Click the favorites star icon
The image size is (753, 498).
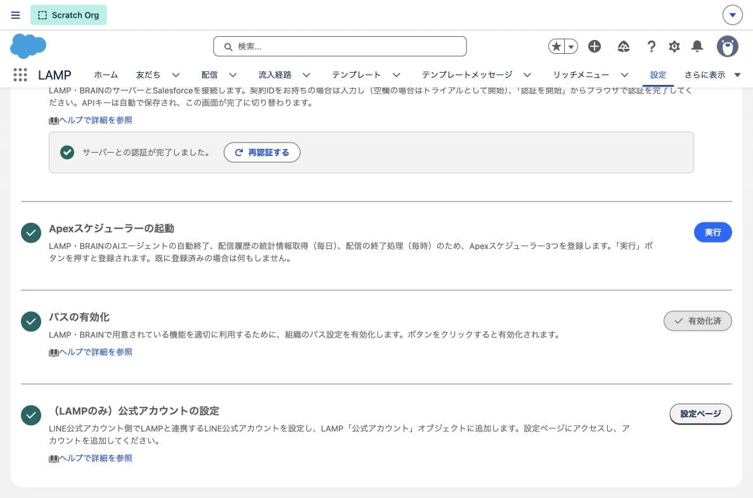(557, 47)
